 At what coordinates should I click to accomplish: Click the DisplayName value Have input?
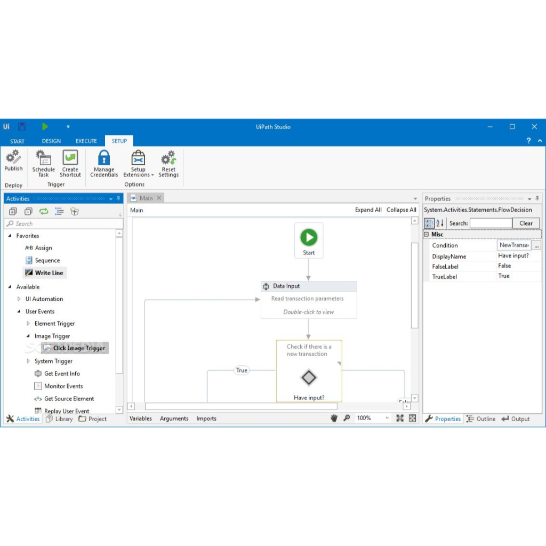coord(513,256)
